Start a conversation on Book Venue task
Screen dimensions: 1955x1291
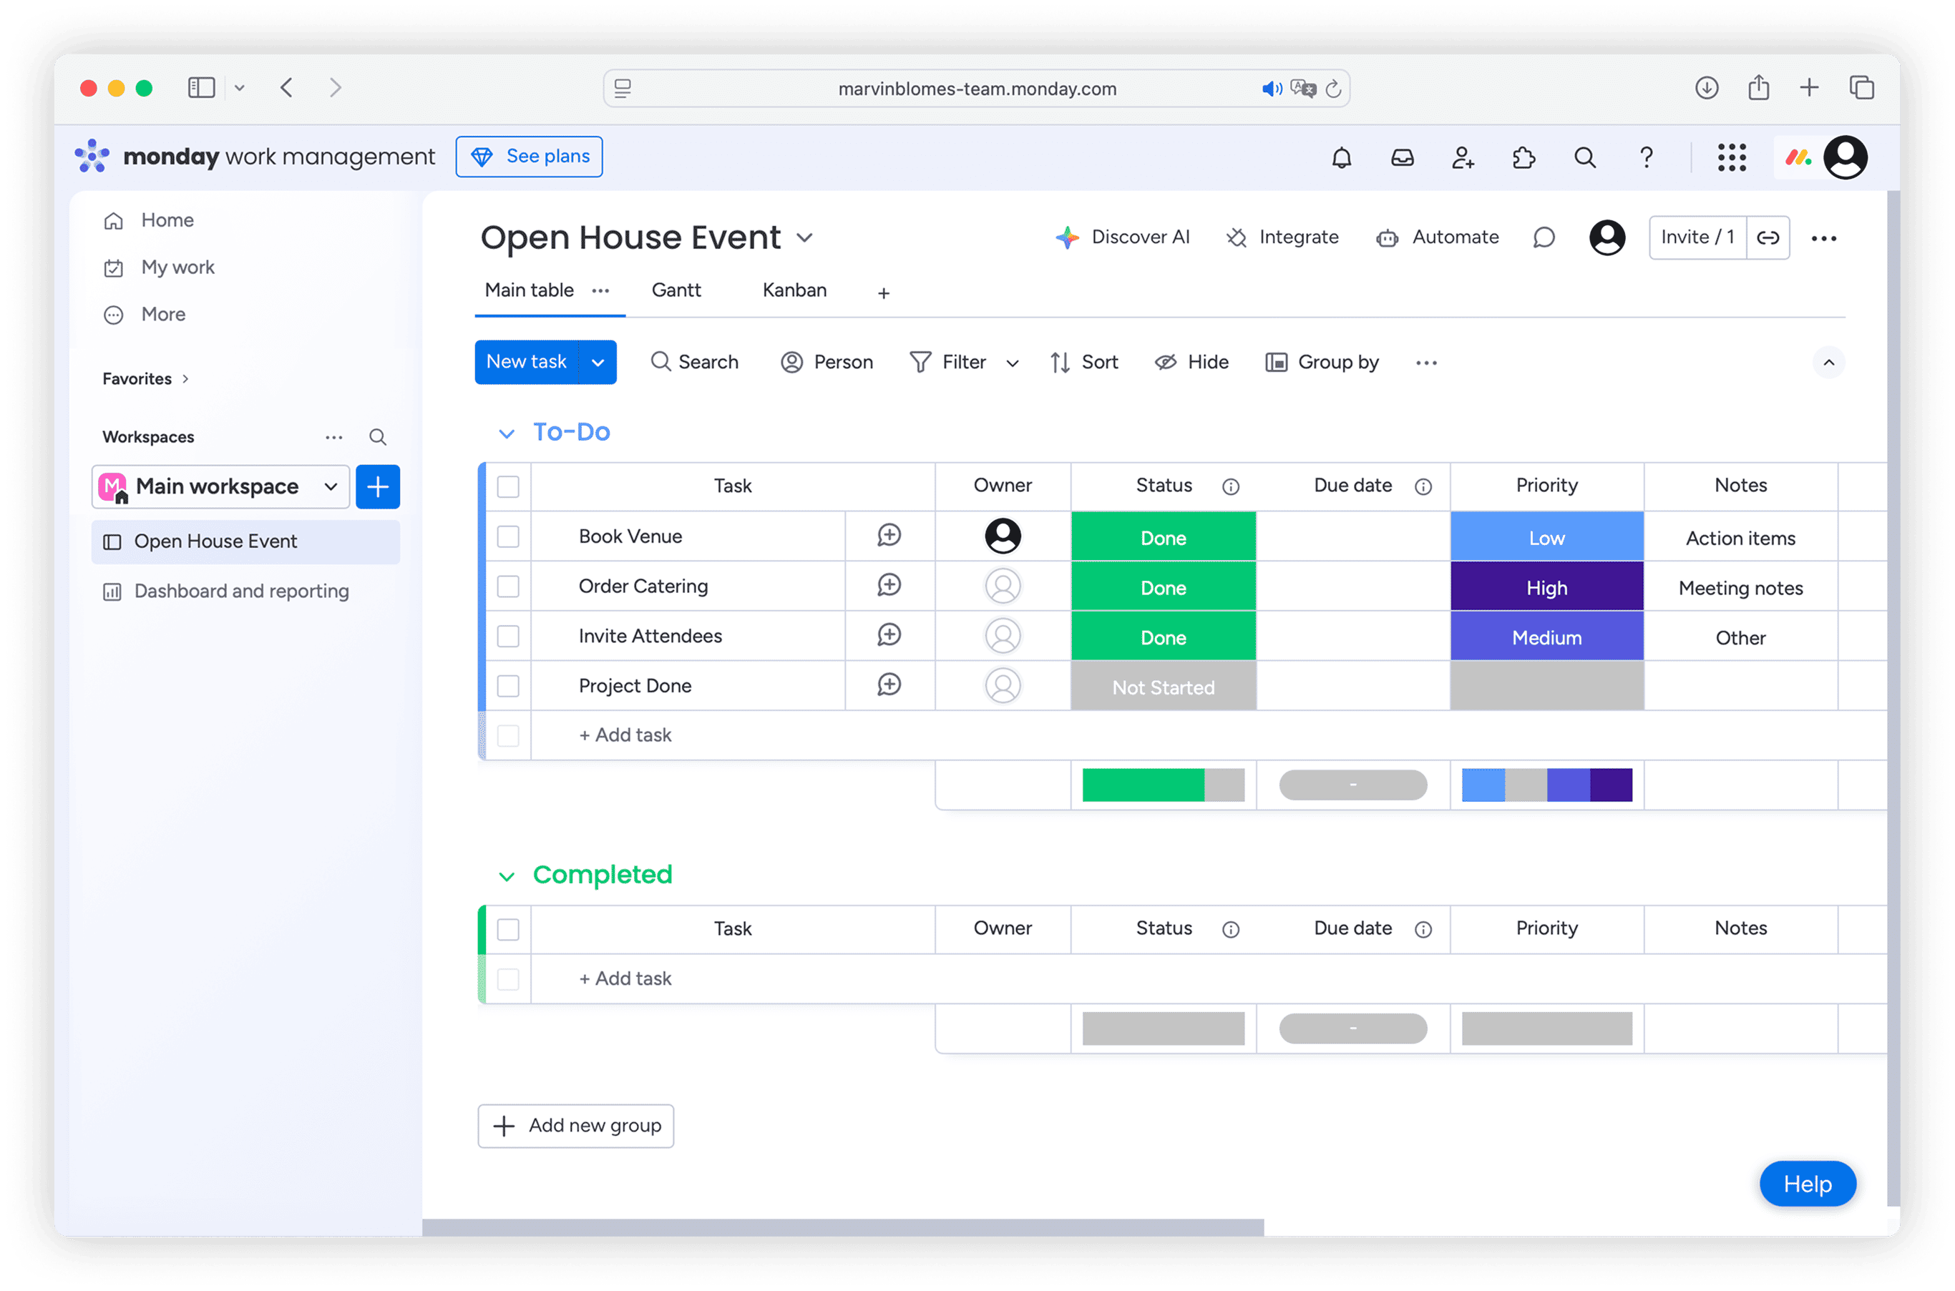[889, 536]
